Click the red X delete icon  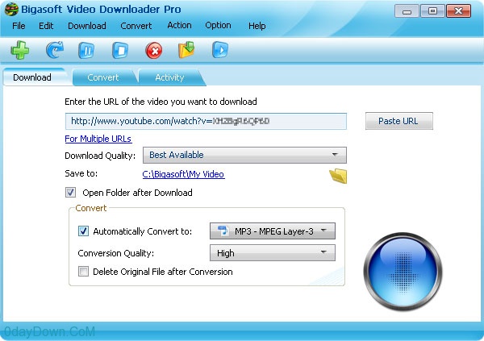154,51
